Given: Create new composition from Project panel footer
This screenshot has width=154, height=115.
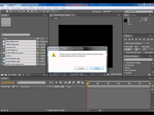Looking at the screenshot, I should (9, 75).
